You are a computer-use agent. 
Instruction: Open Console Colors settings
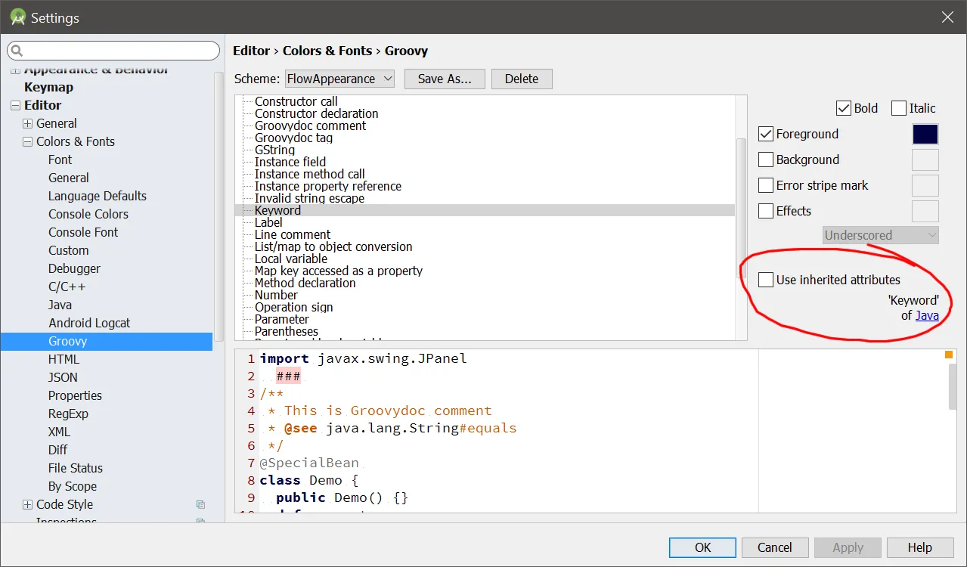click(88, 214)
